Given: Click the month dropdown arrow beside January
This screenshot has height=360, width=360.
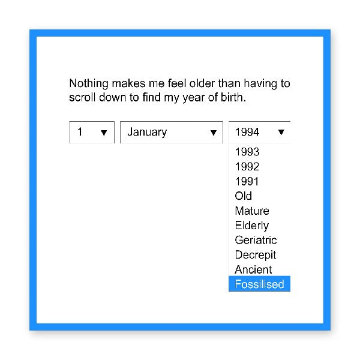Looking at the screenshot, I should coord(213,133).
